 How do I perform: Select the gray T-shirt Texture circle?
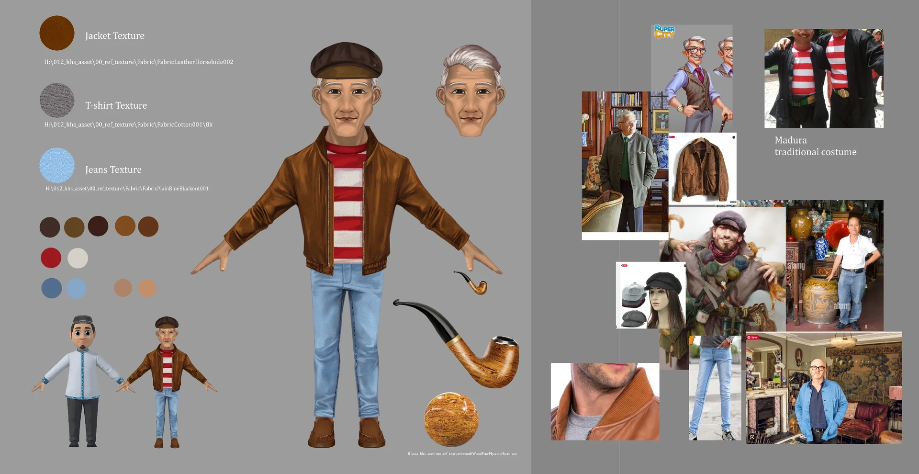(x=56, y=101)
